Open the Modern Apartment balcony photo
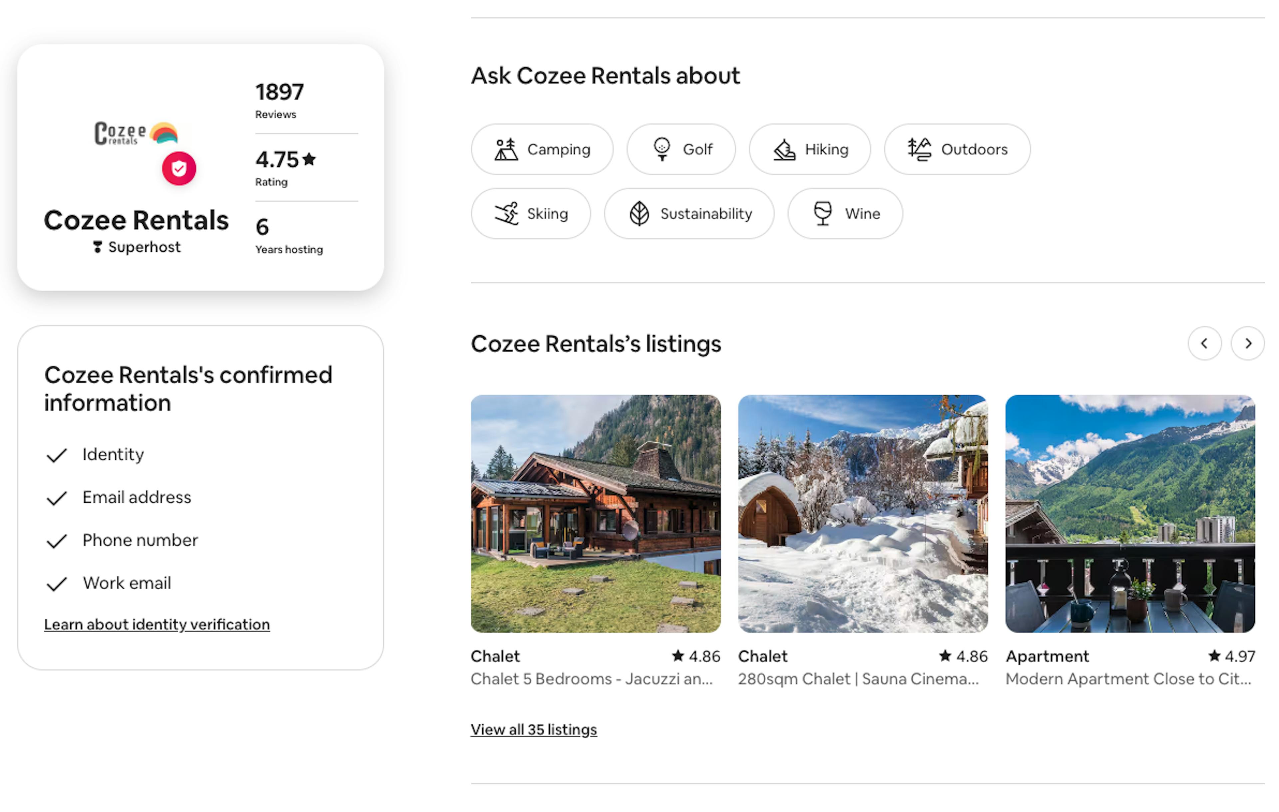This screenshot has width=1279, height=812. [x=1130, y=513]
